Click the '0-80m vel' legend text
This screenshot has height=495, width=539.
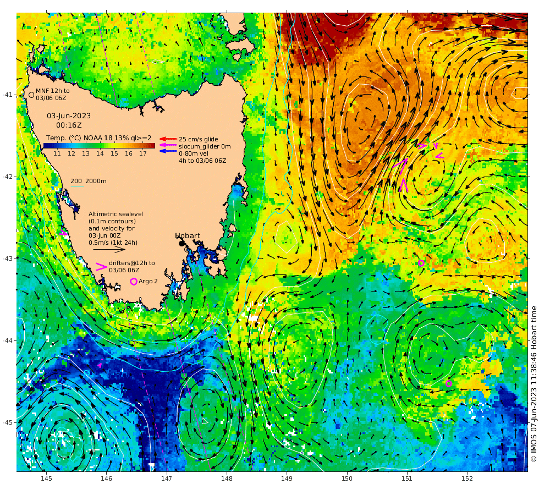(194, 153)
